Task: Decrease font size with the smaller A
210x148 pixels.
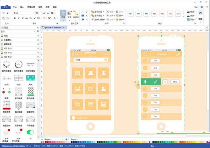Action: pos(48,13)
